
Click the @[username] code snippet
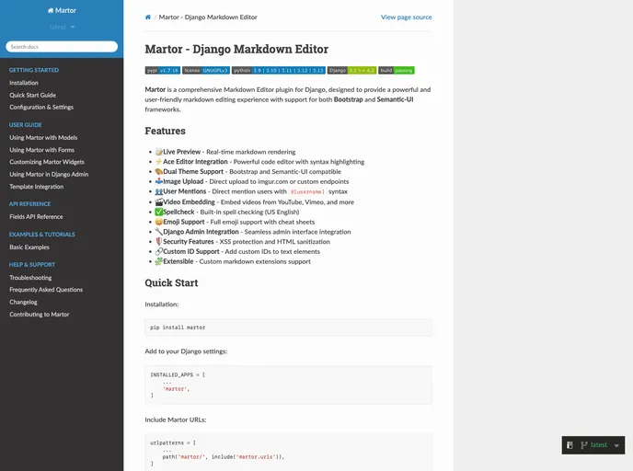tap(307, 191)
